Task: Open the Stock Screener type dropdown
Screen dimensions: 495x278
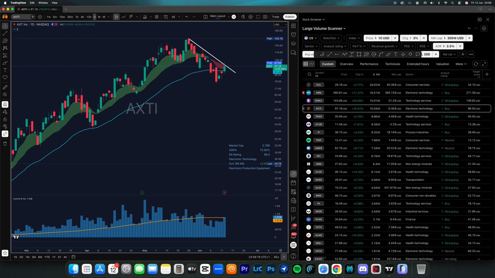Action: [x=313, y=19]
